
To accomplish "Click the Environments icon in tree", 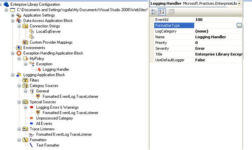I will click(19, 48).
